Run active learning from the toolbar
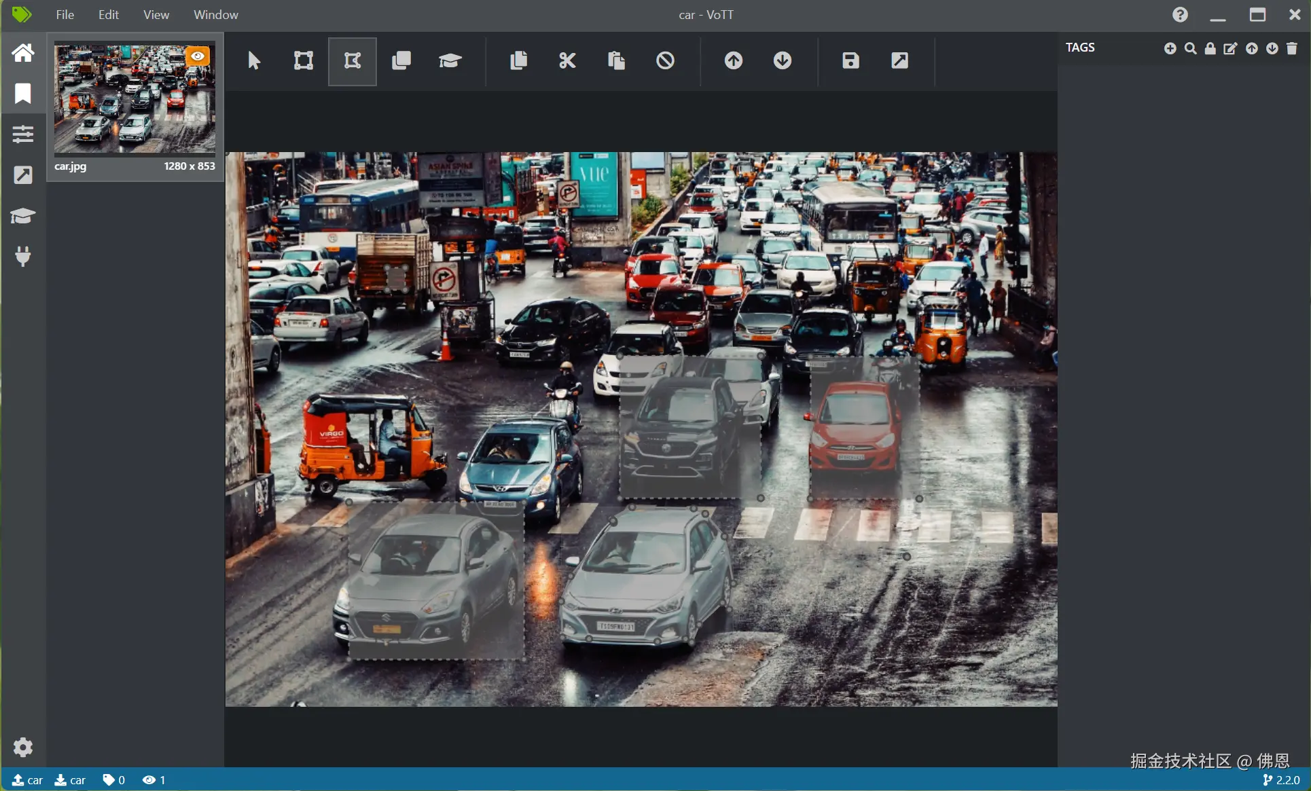1311x791 pixels. [x=450, y=61]
